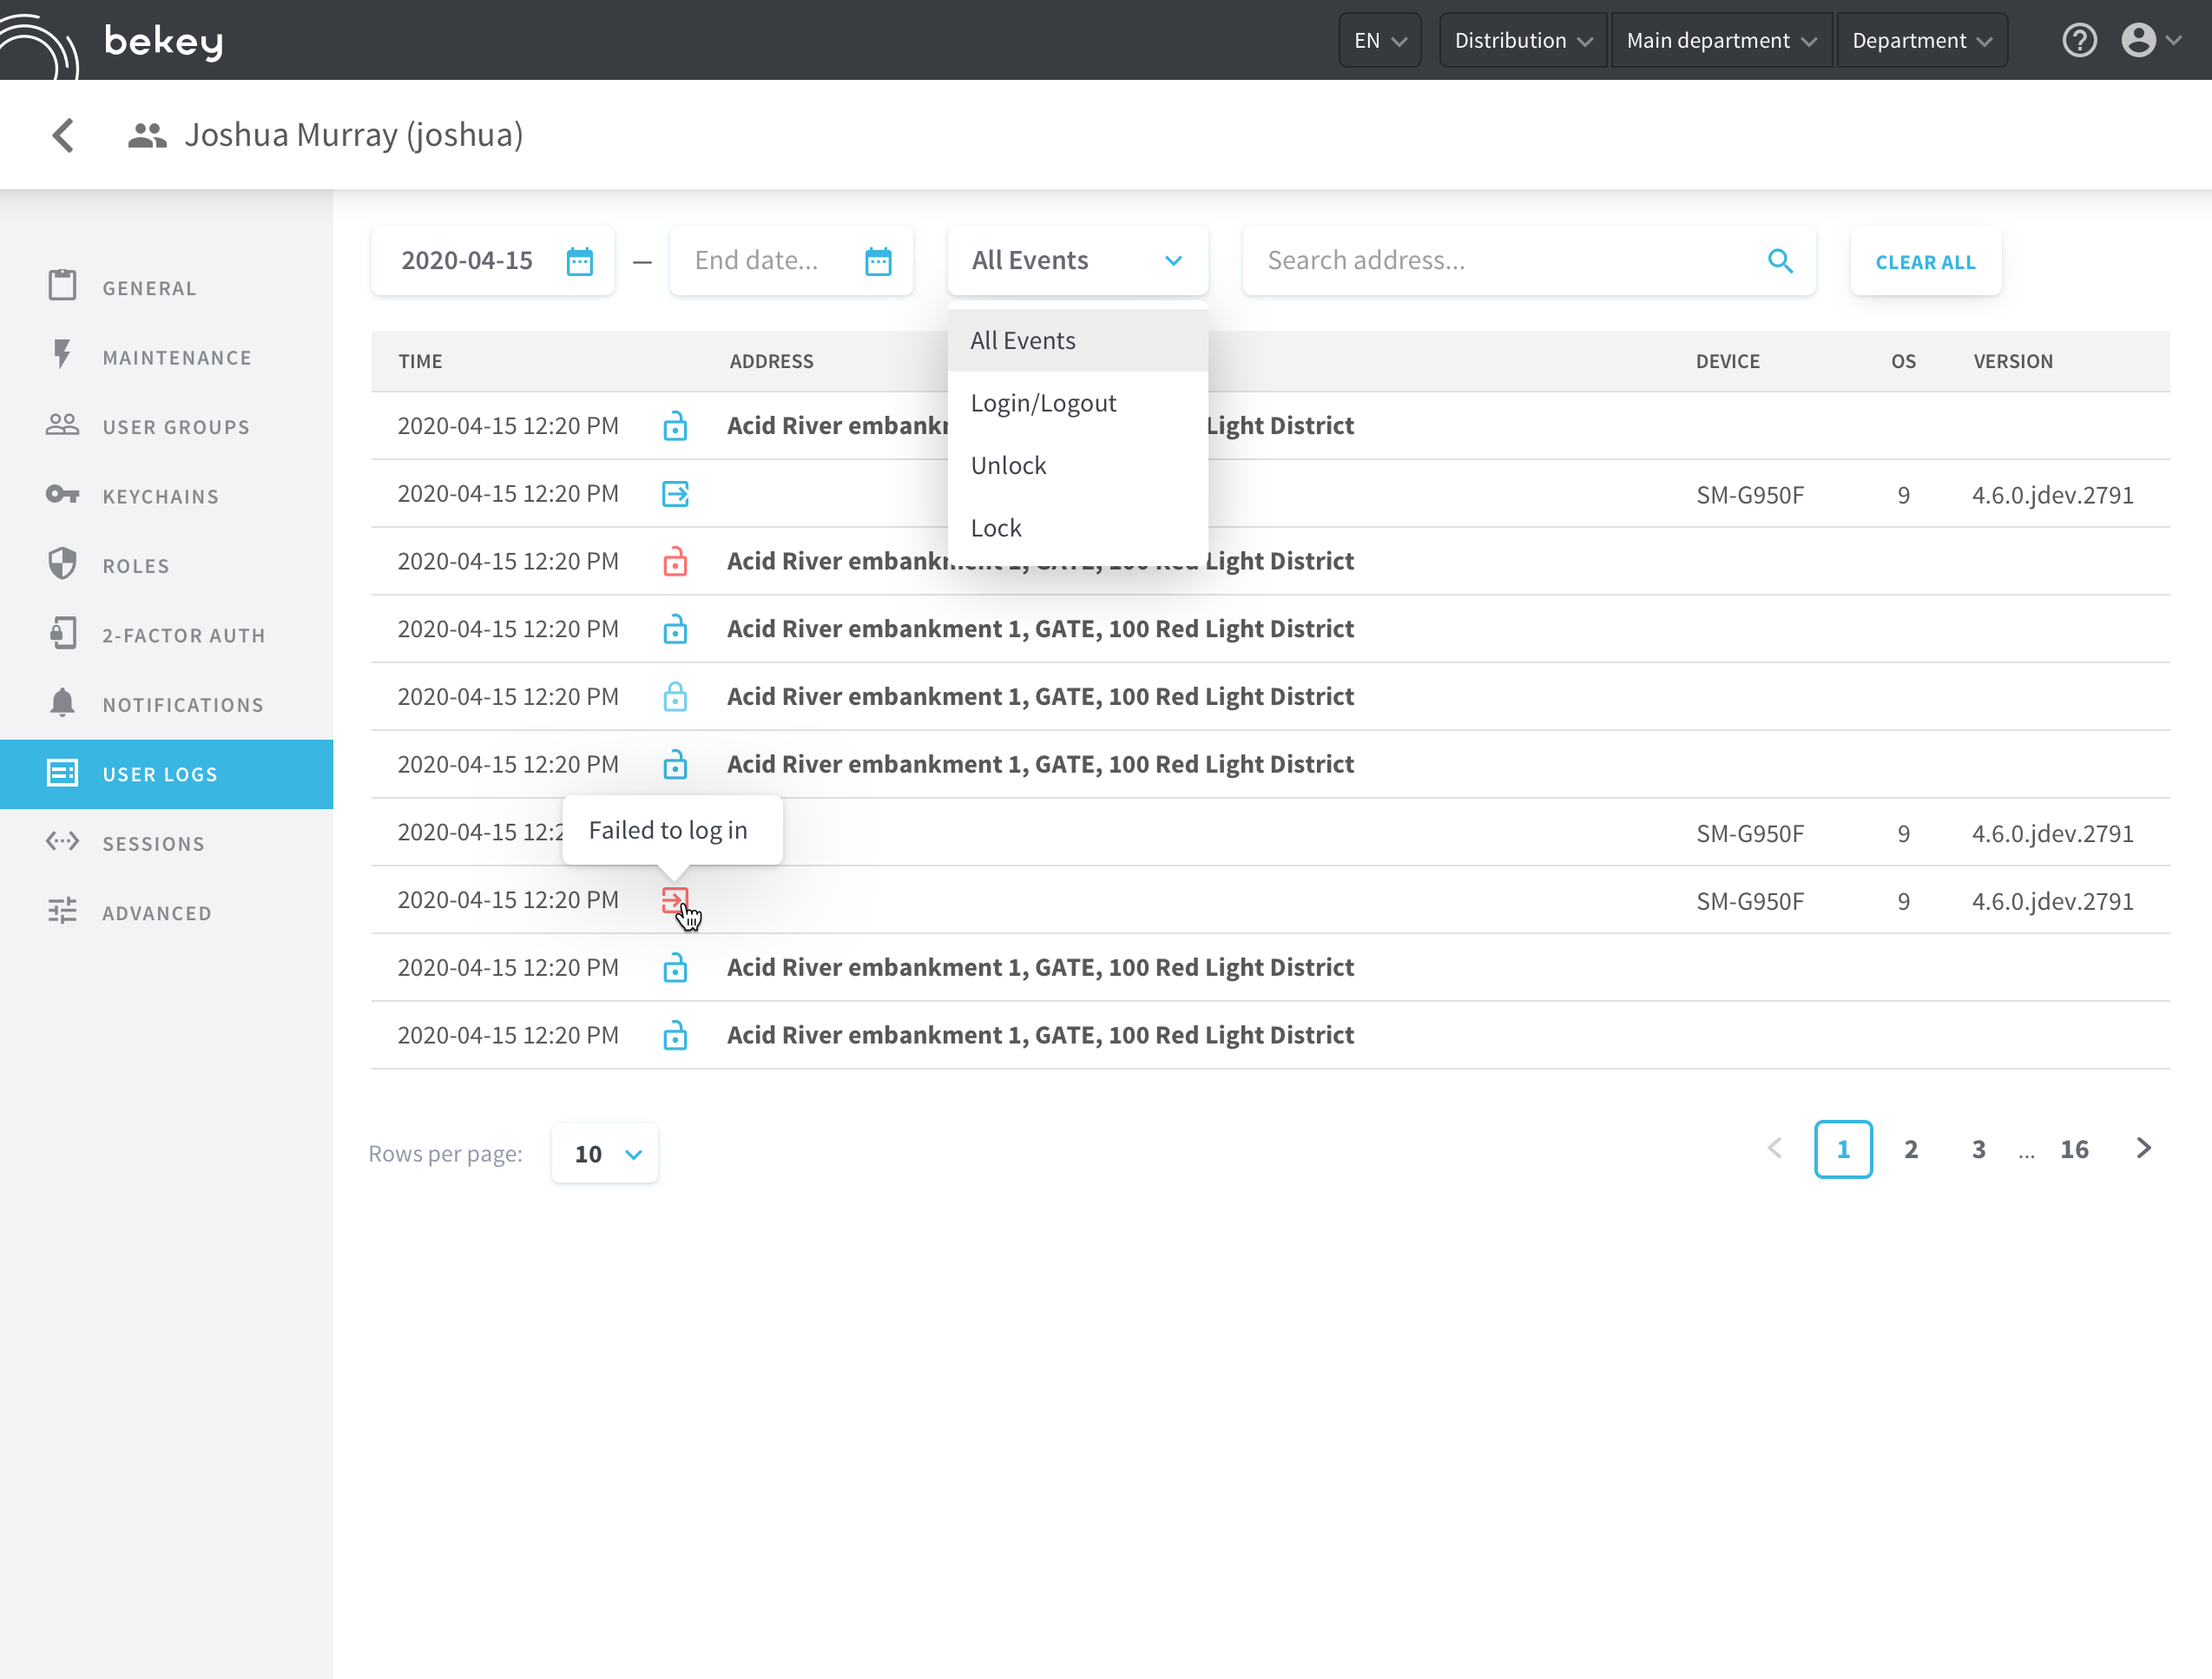The width and height of the screenshot is (2212, 1679).
Task: Click the user group icon beside Joshua Murray
Action: (x=147, y=135)
